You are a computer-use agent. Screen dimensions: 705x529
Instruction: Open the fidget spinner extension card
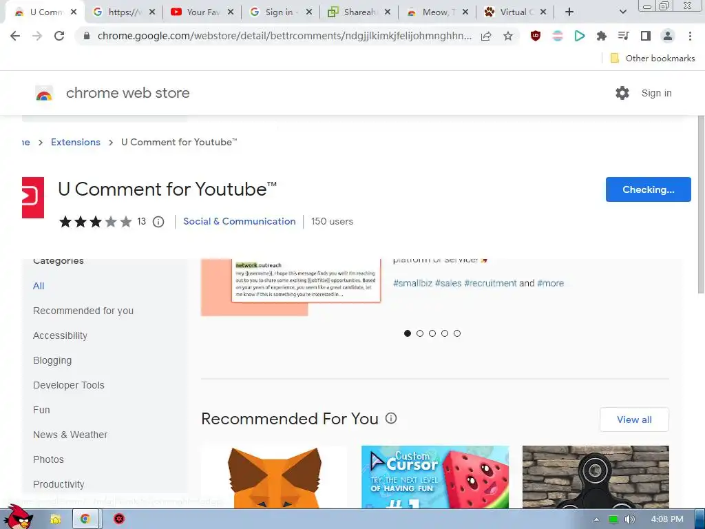pos(596,477)
